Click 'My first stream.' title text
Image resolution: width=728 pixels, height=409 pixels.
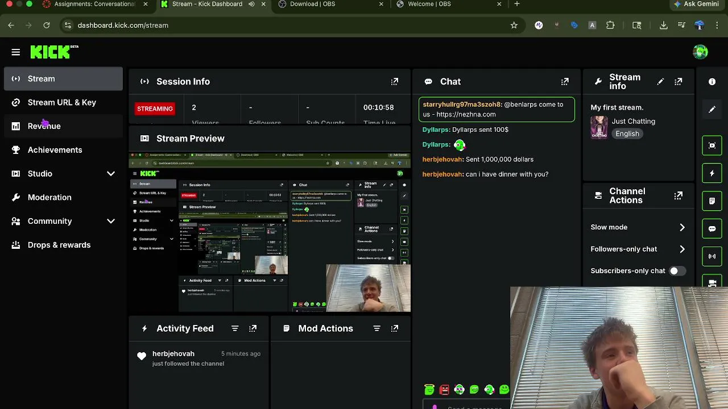click(617, 107)
